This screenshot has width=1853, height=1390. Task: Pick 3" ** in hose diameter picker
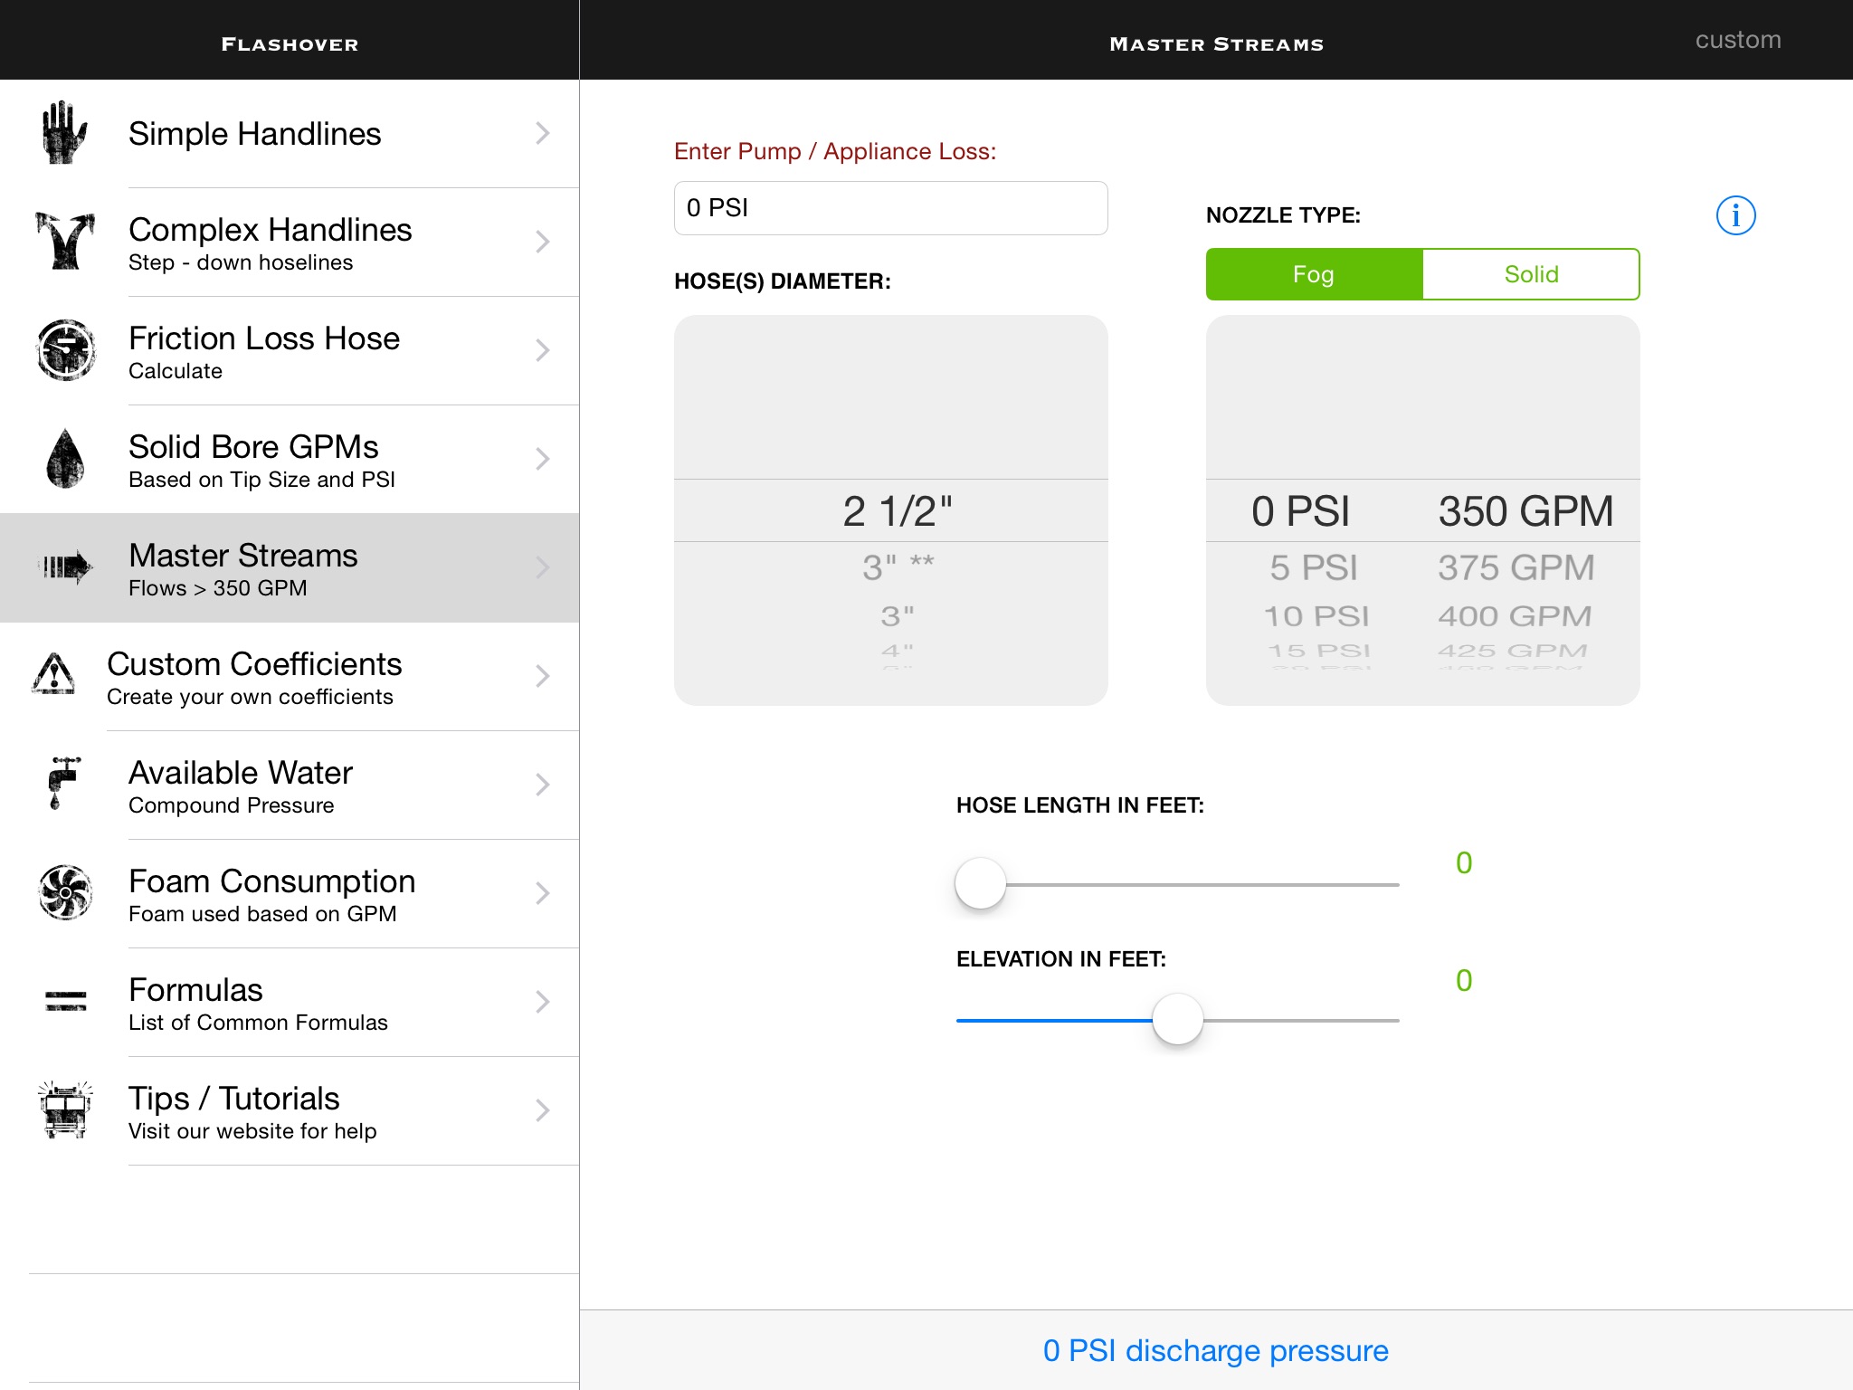pos(897,567)
